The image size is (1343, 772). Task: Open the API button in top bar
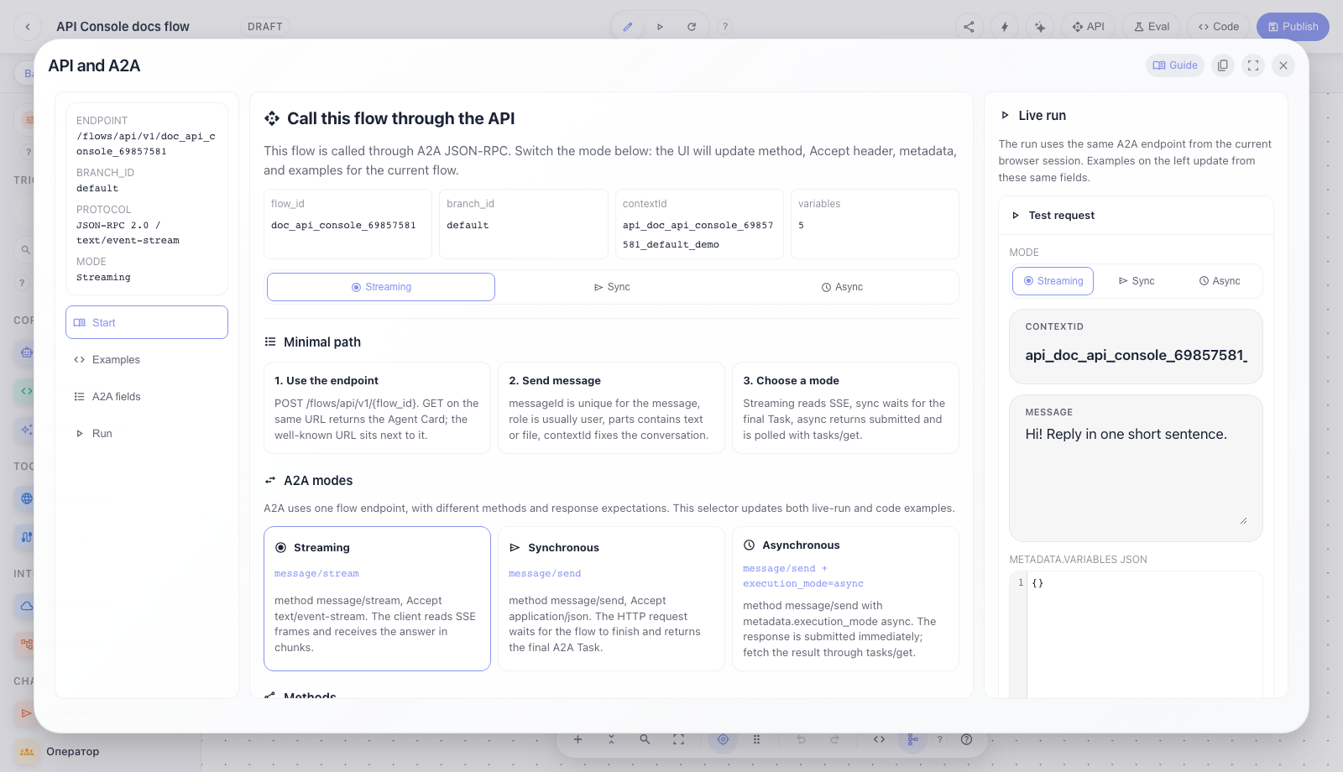point(1088,27)
